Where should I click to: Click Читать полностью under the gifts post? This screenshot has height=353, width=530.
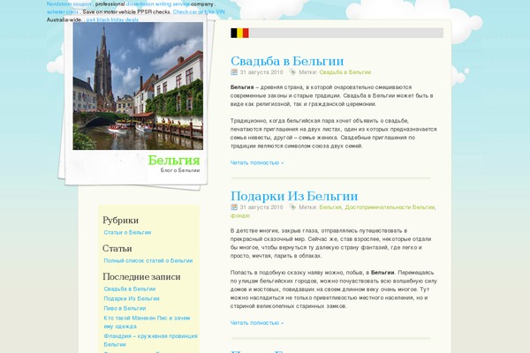tap(257, 323)
